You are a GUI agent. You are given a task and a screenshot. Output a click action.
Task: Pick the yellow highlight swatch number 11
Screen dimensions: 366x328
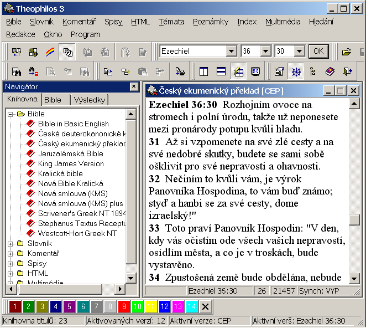click(x=150, y=306)
